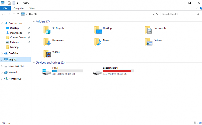Open Customize Quick Access Toolbar dropdown
Viewport: 202px width, 125px height.
18,3
